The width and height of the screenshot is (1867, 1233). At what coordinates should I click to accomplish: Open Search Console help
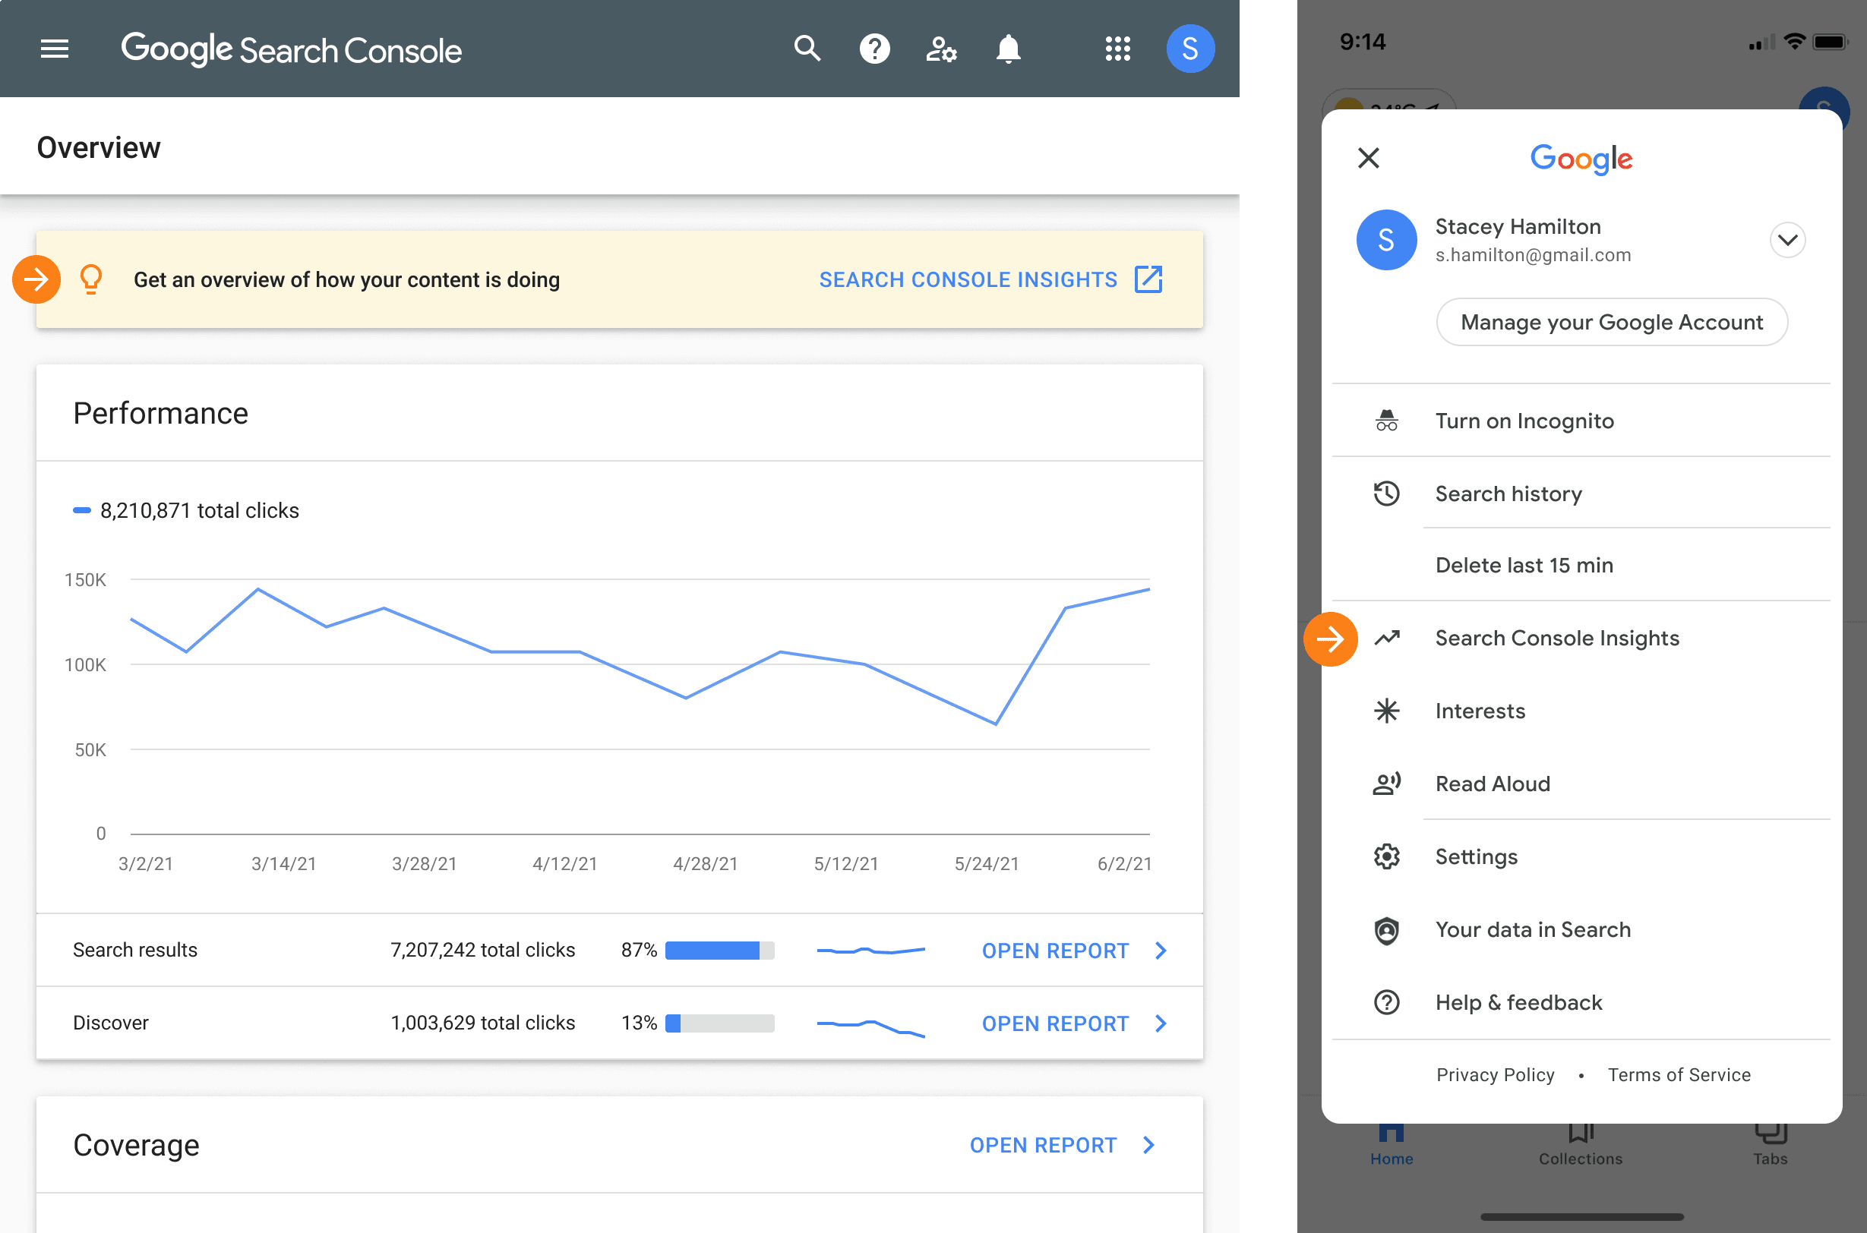tap(874, 48)
